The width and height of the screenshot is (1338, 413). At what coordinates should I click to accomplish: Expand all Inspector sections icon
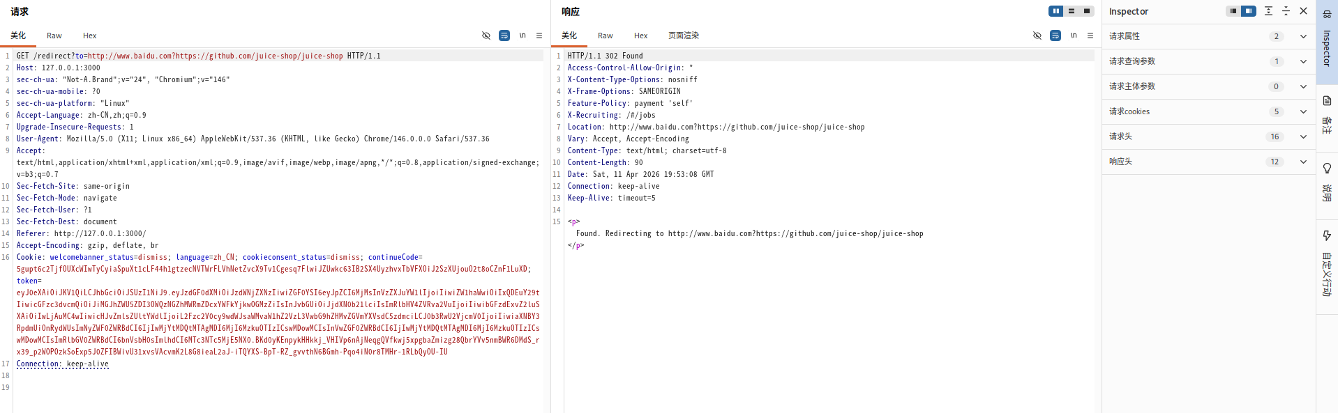pos(1269,11)
